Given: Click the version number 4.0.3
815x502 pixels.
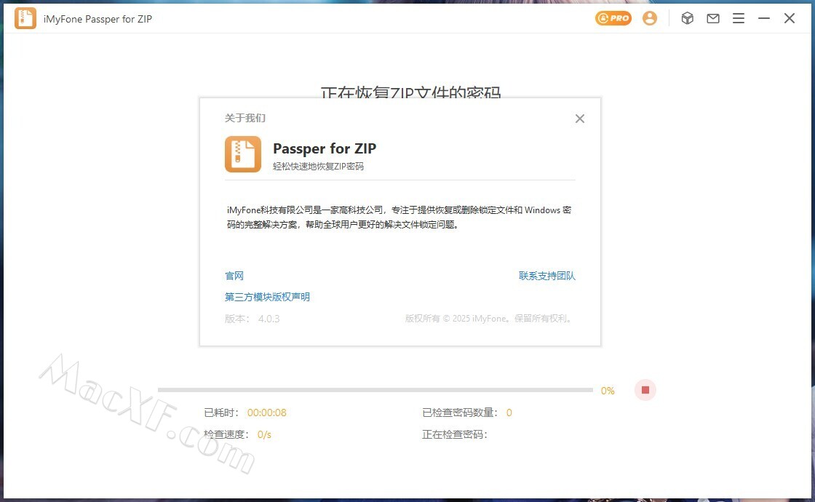Looking at the screenshot, I should (x=269, y=319).
